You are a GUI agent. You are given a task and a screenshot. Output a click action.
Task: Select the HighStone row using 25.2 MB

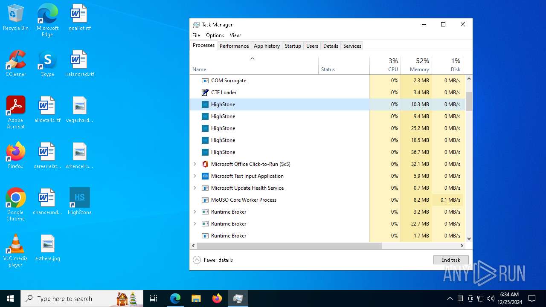(x=328, y=128)
